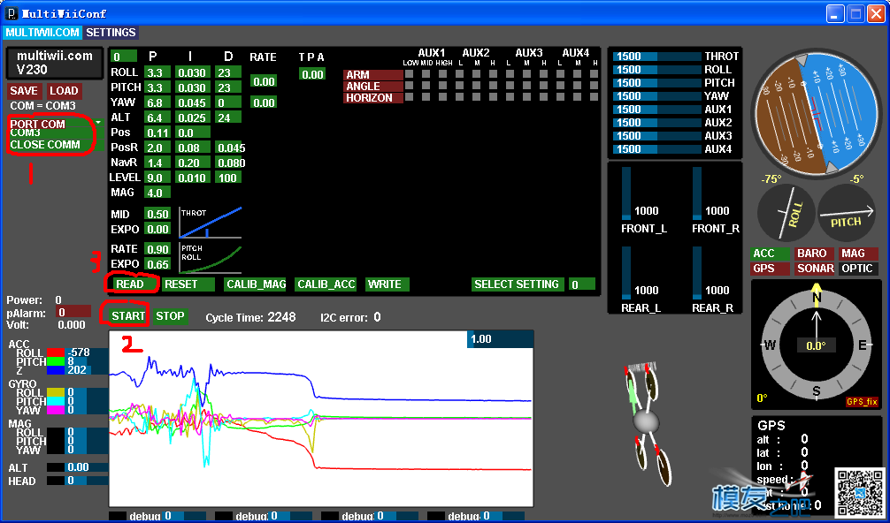Check HORIZON box under AUX1 LOW
This screenshot has width=890, height=523.
click(x=410, y=97)
